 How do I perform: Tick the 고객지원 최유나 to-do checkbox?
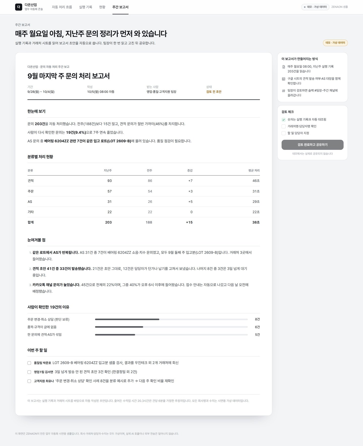[29, 381]
